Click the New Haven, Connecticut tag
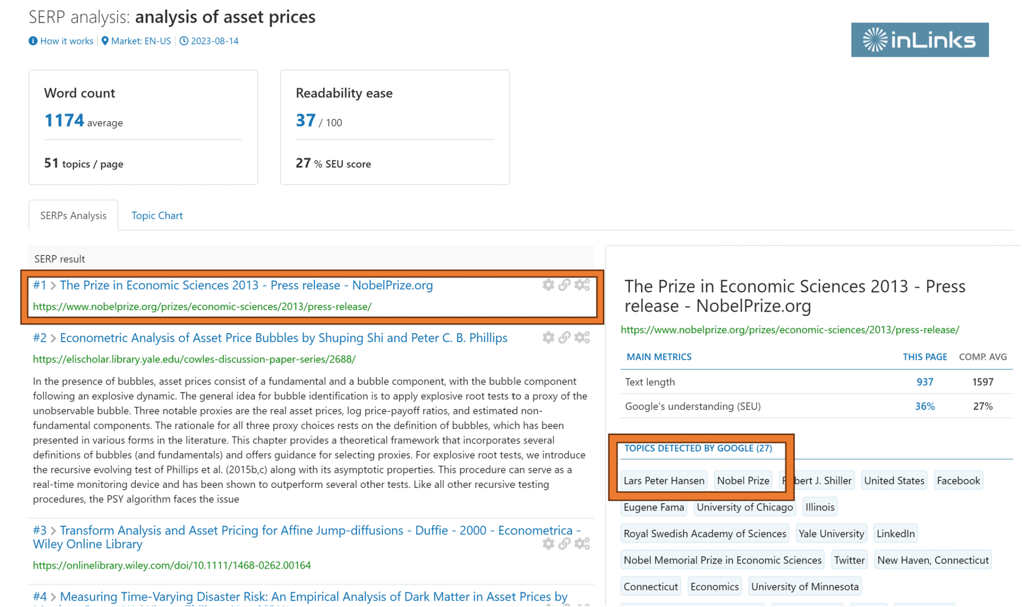The image size is (1022, 607). 933,560
